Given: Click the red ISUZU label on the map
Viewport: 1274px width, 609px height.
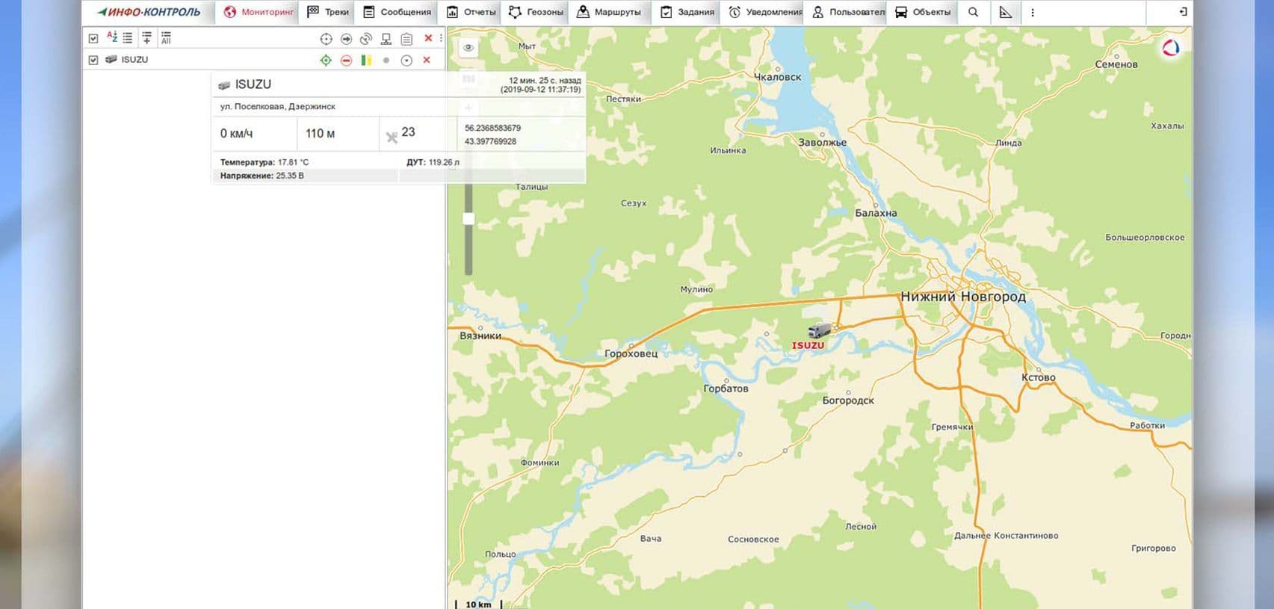Looking at the screenshot, I should point(808,346).
